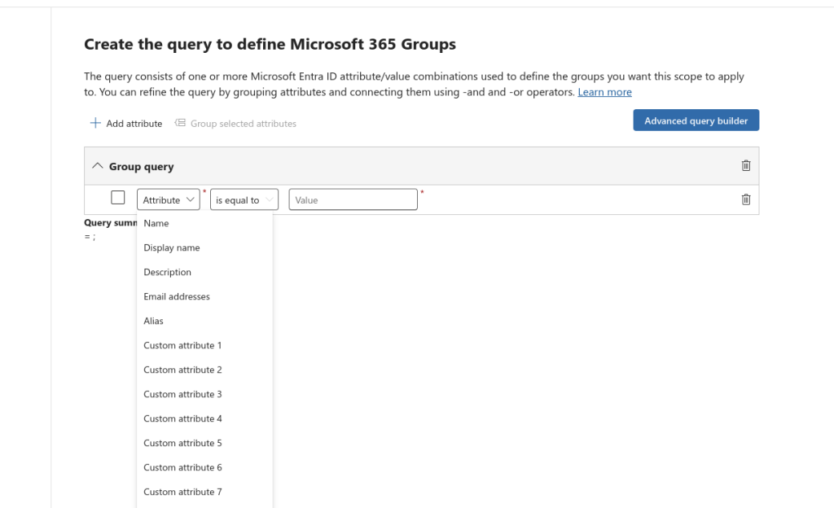
Task: Click the Add attribute button label
Action: (134, 124)
